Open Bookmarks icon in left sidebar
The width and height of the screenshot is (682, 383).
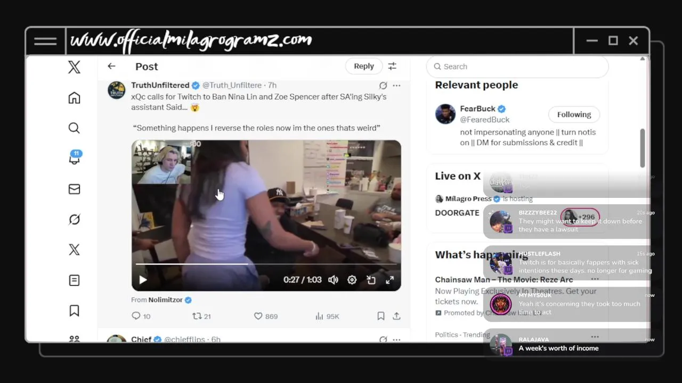point(74,311)
